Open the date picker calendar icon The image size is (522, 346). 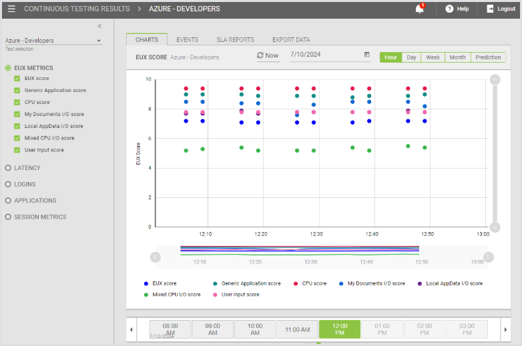(366, 55)
